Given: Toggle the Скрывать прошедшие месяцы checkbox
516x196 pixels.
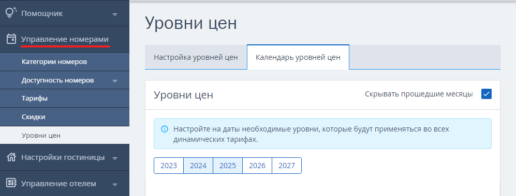Looking at the screenshot, I should point(486,94).
